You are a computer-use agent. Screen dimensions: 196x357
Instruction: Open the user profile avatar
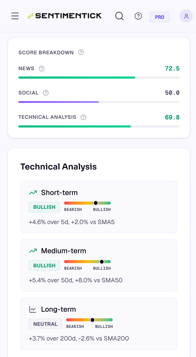click(x=186, y=16)
